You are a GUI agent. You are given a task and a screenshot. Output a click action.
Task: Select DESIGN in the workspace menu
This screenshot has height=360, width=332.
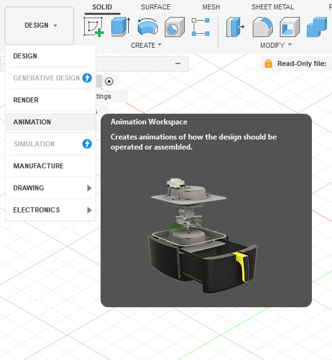pyautogui.click(x=50, y=56)
